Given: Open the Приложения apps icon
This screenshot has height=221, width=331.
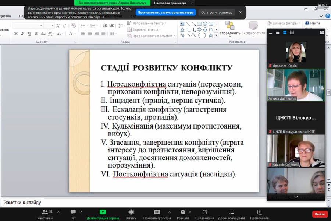Looking at the screenshot, I should click(205, 212).
